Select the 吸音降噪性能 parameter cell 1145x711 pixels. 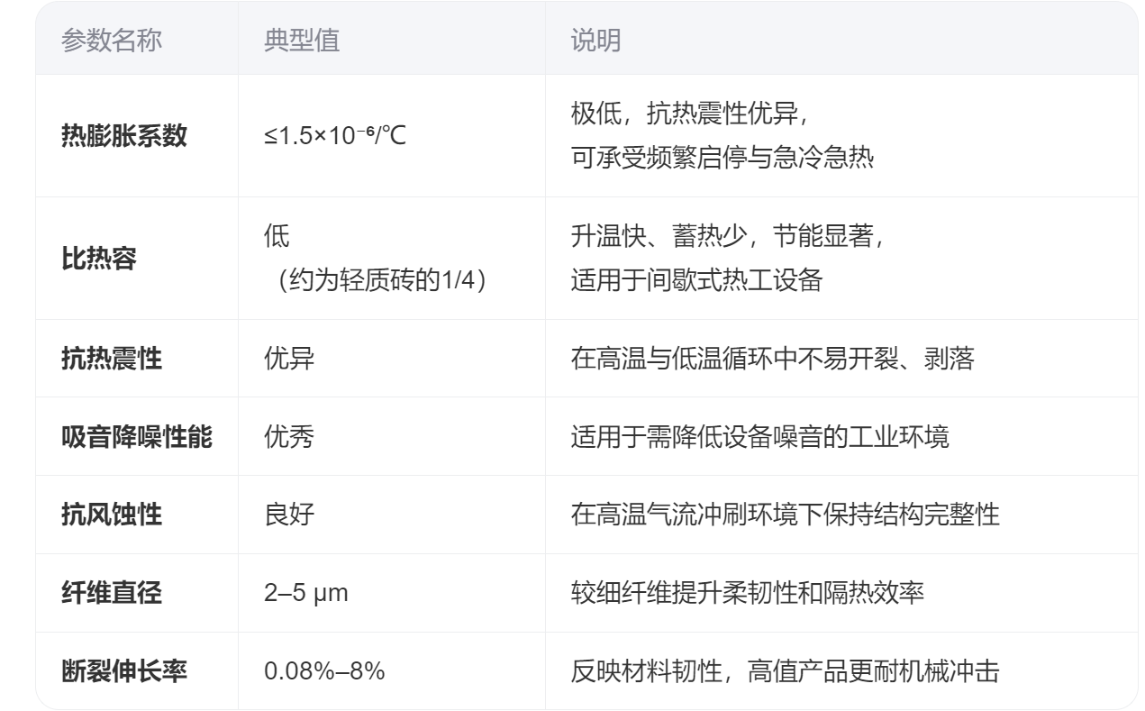click(136, 437)
